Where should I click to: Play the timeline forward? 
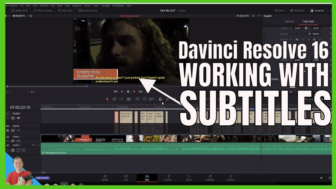[134, 91]
